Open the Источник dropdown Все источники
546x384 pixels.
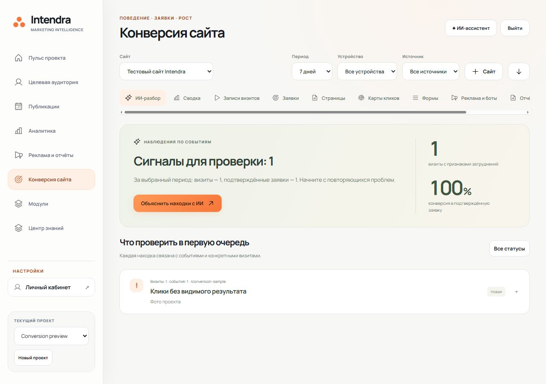click(x=431, y=72)
